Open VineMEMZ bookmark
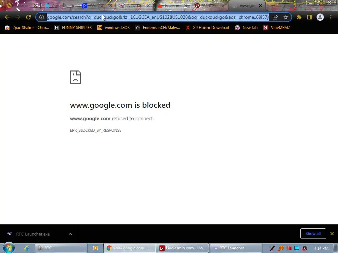Viewport: 338px width, 253px height. click(277, 28)
